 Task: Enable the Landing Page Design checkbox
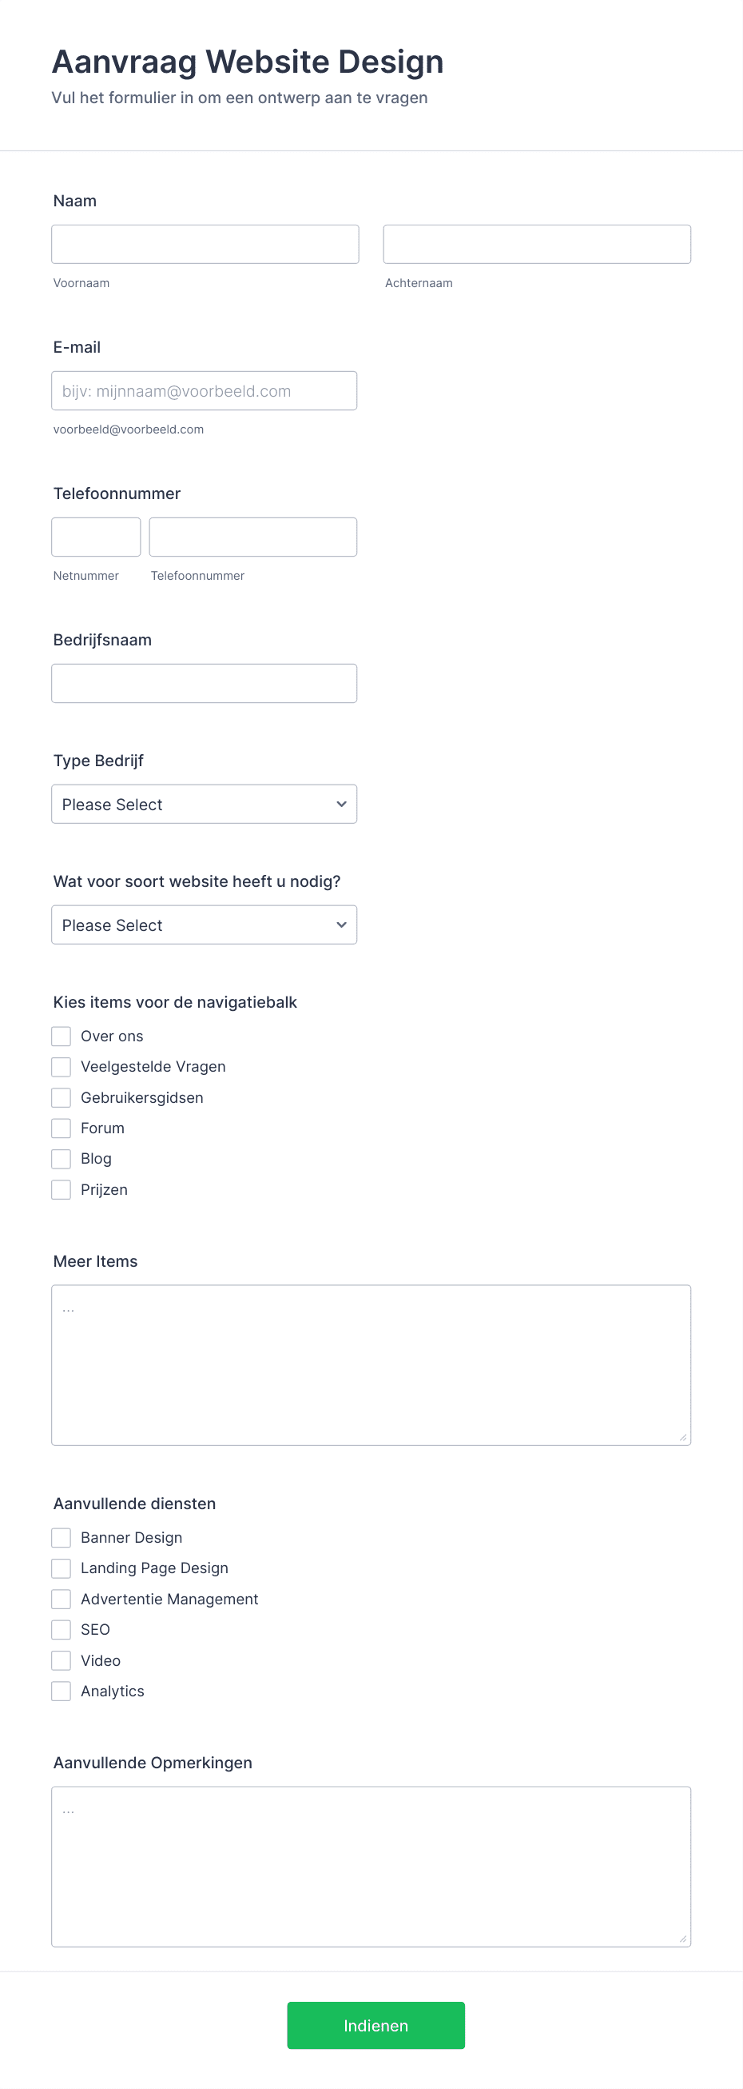coord(62,1568)
